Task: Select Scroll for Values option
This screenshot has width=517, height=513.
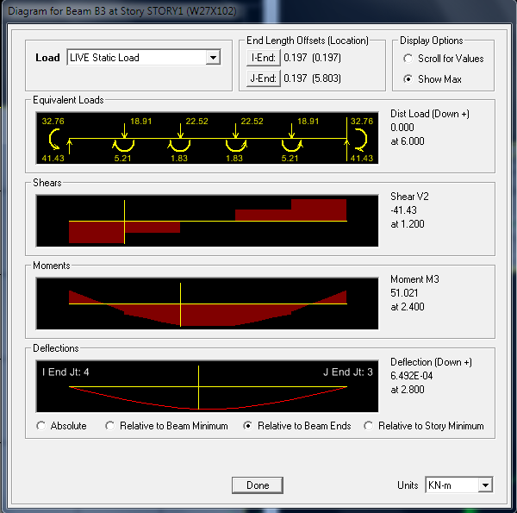Action: 443,59
